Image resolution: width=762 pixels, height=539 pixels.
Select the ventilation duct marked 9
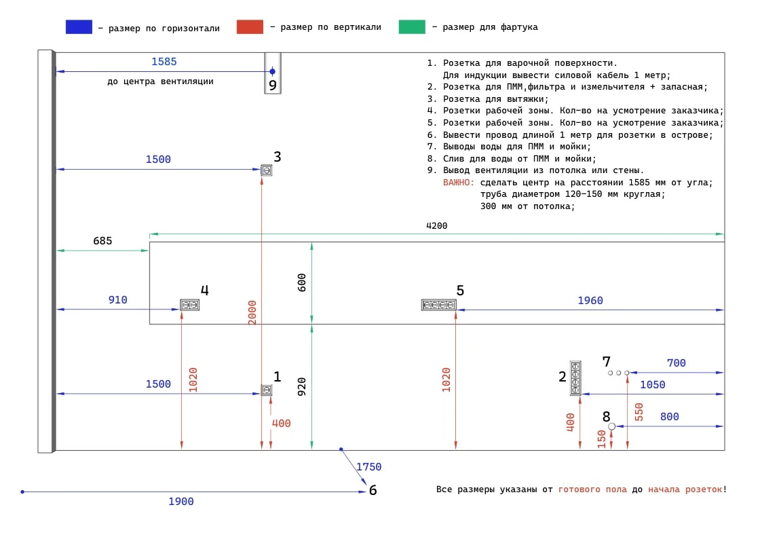(x=273, y=73)
